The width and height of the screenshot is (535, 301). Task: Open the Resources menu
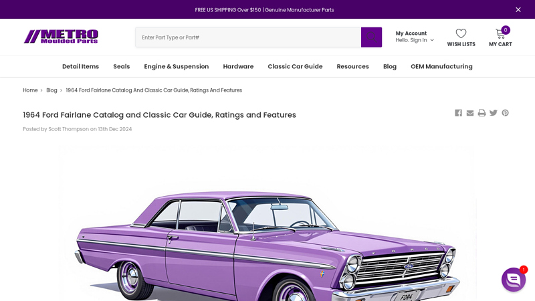tap(353, 66)
